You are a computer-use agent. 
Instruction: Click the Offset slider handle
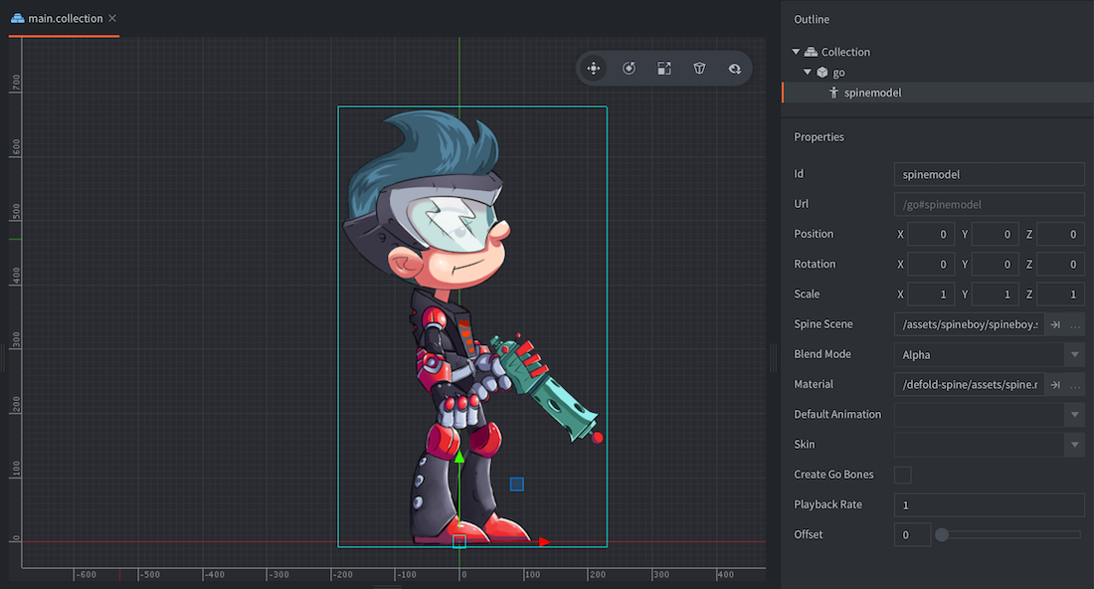942,534
